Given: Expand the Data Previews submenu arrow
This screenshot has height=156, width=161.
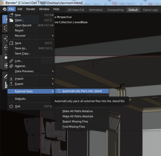Looking at the screenshot, I should (53, 71).
